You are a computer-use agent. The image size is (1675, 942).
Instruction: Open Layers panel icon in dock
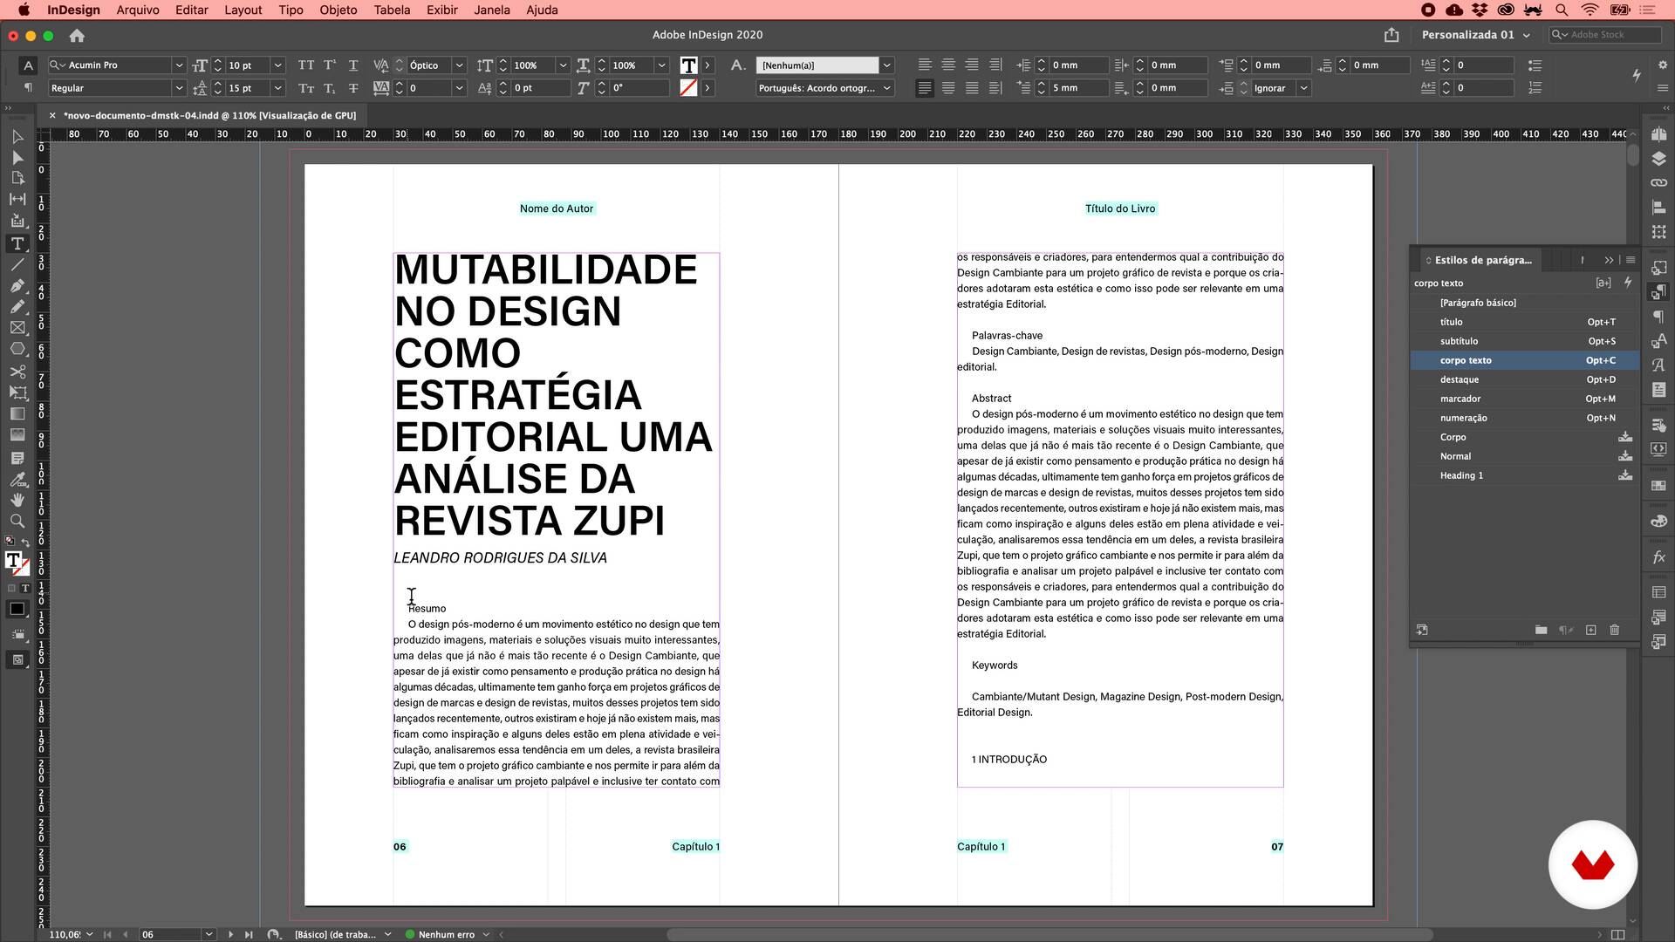tap(1658, 159)
